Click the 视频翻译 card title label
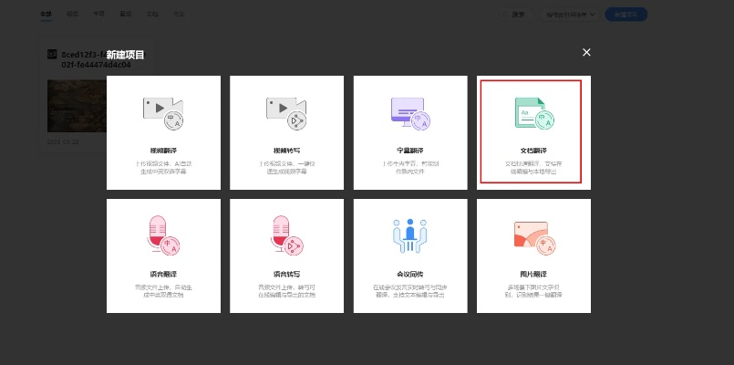734x365 pixels. click(163, 151)
